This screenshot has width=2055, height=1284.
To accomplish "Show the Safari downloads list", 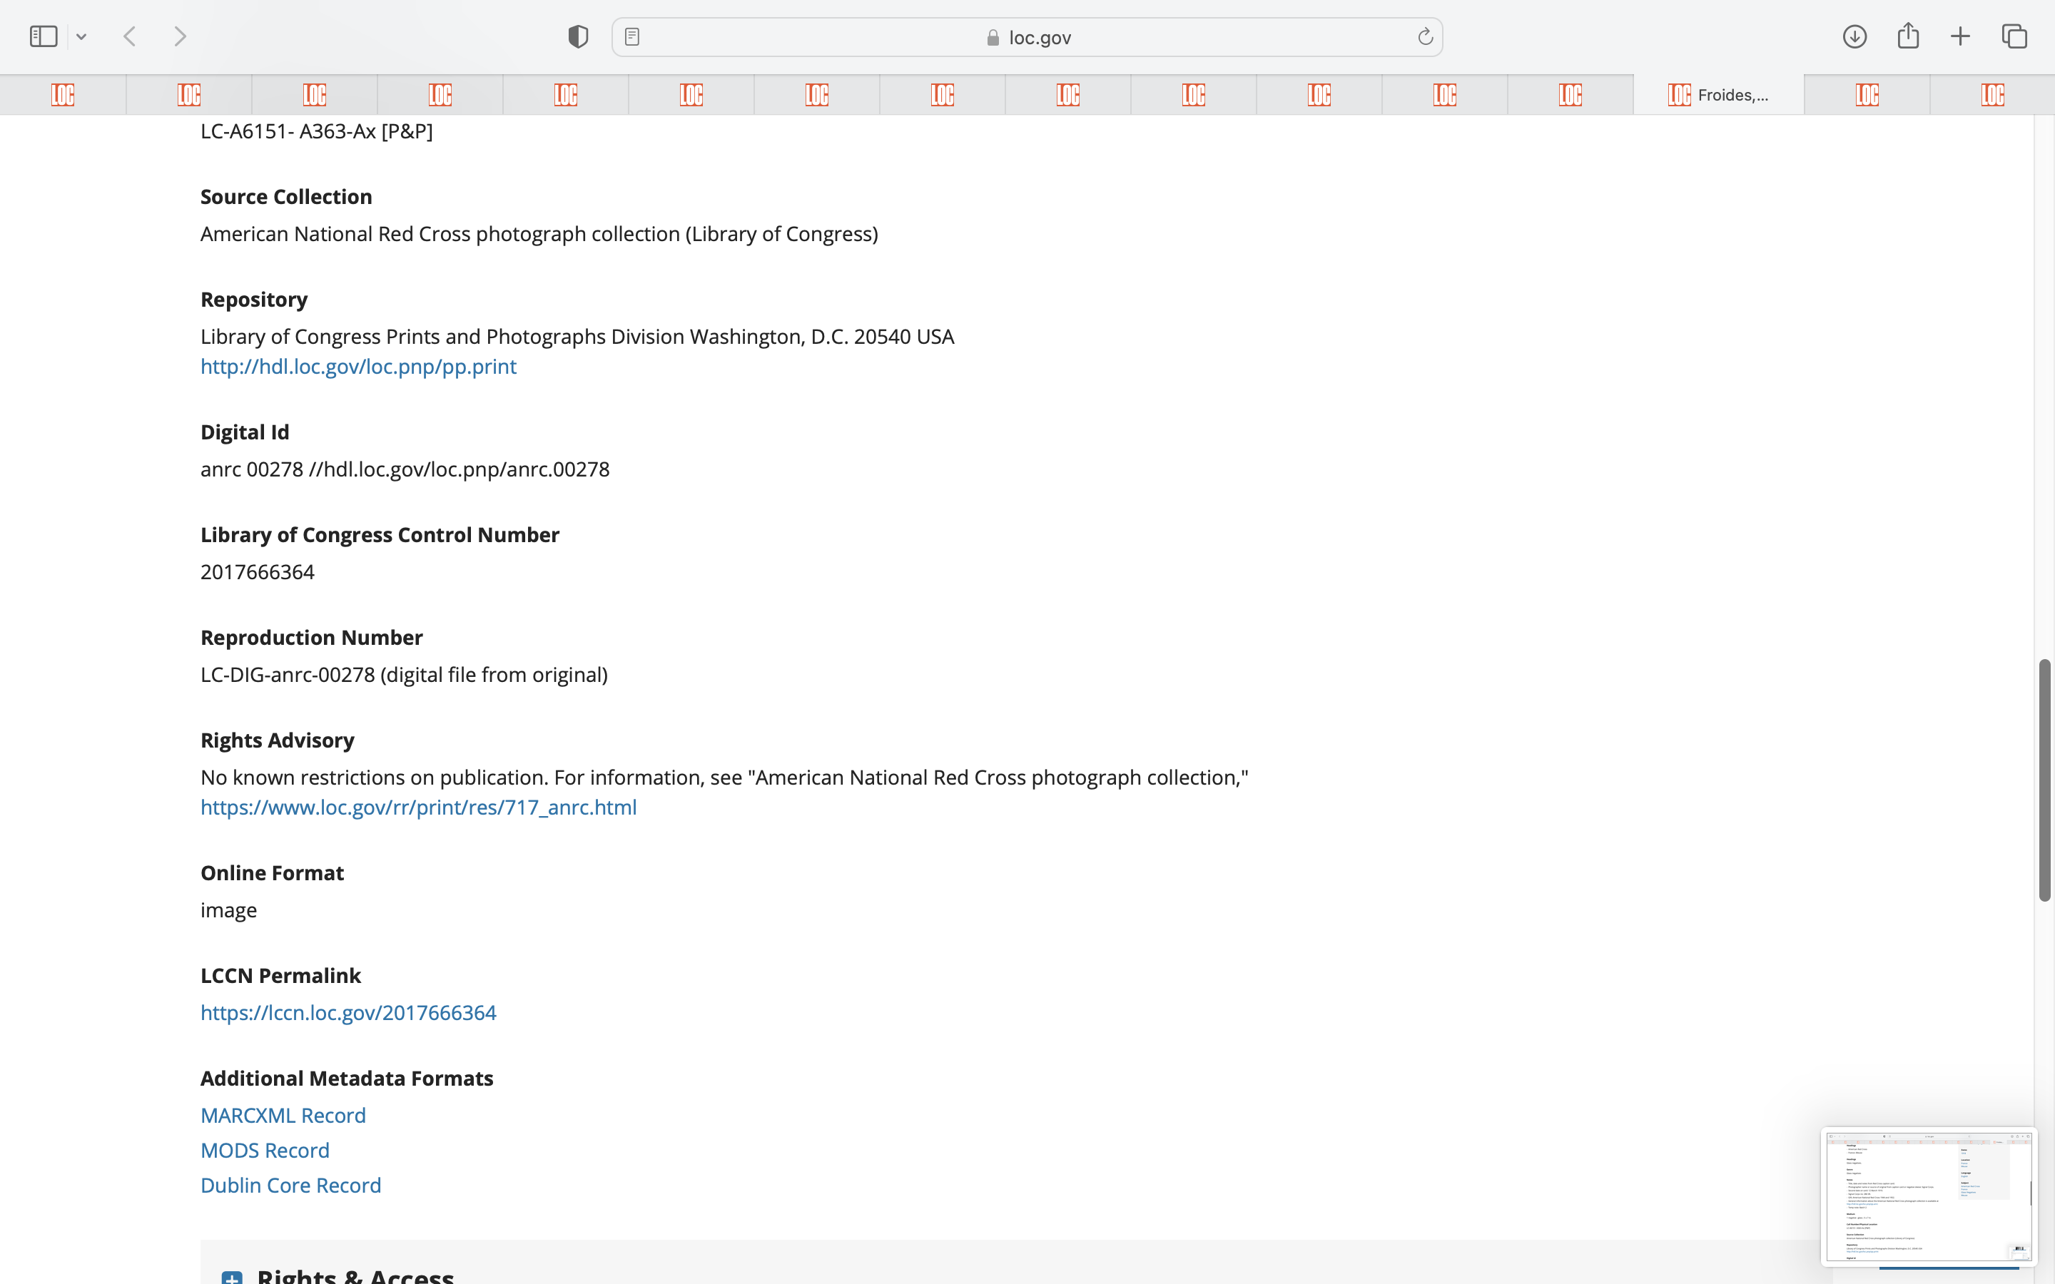I will coord(1854,36).
